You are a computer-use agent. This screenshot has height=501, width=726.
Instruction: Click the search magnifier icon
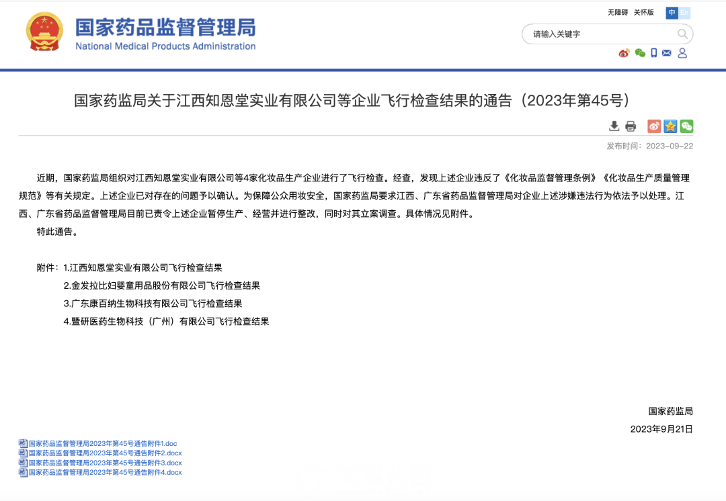682,34
